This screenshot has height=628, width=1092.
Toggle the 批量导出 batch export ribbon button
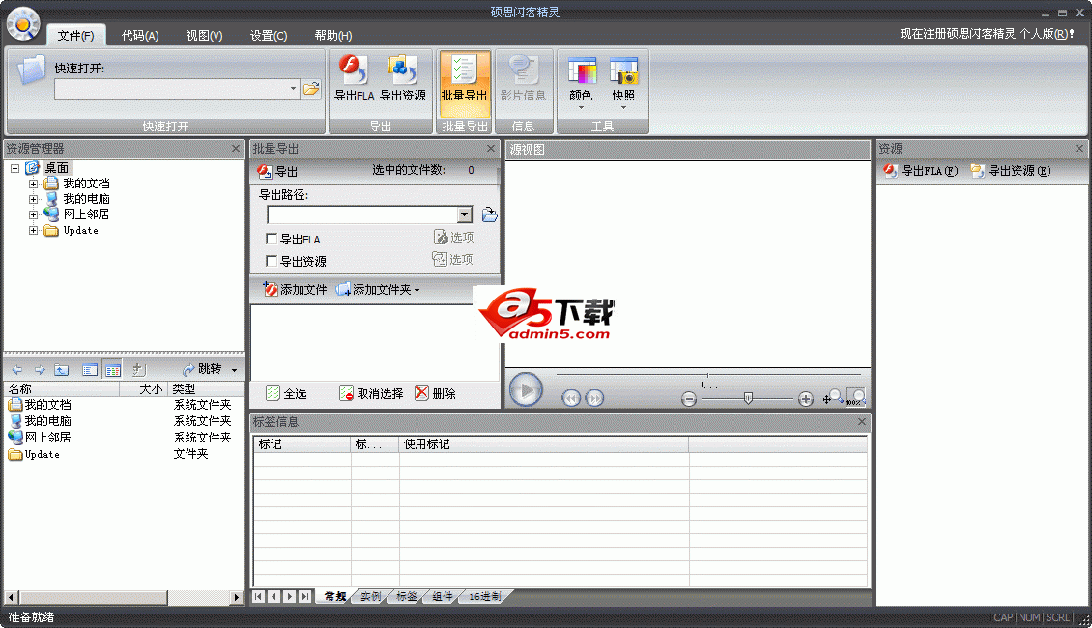(464, 83)
